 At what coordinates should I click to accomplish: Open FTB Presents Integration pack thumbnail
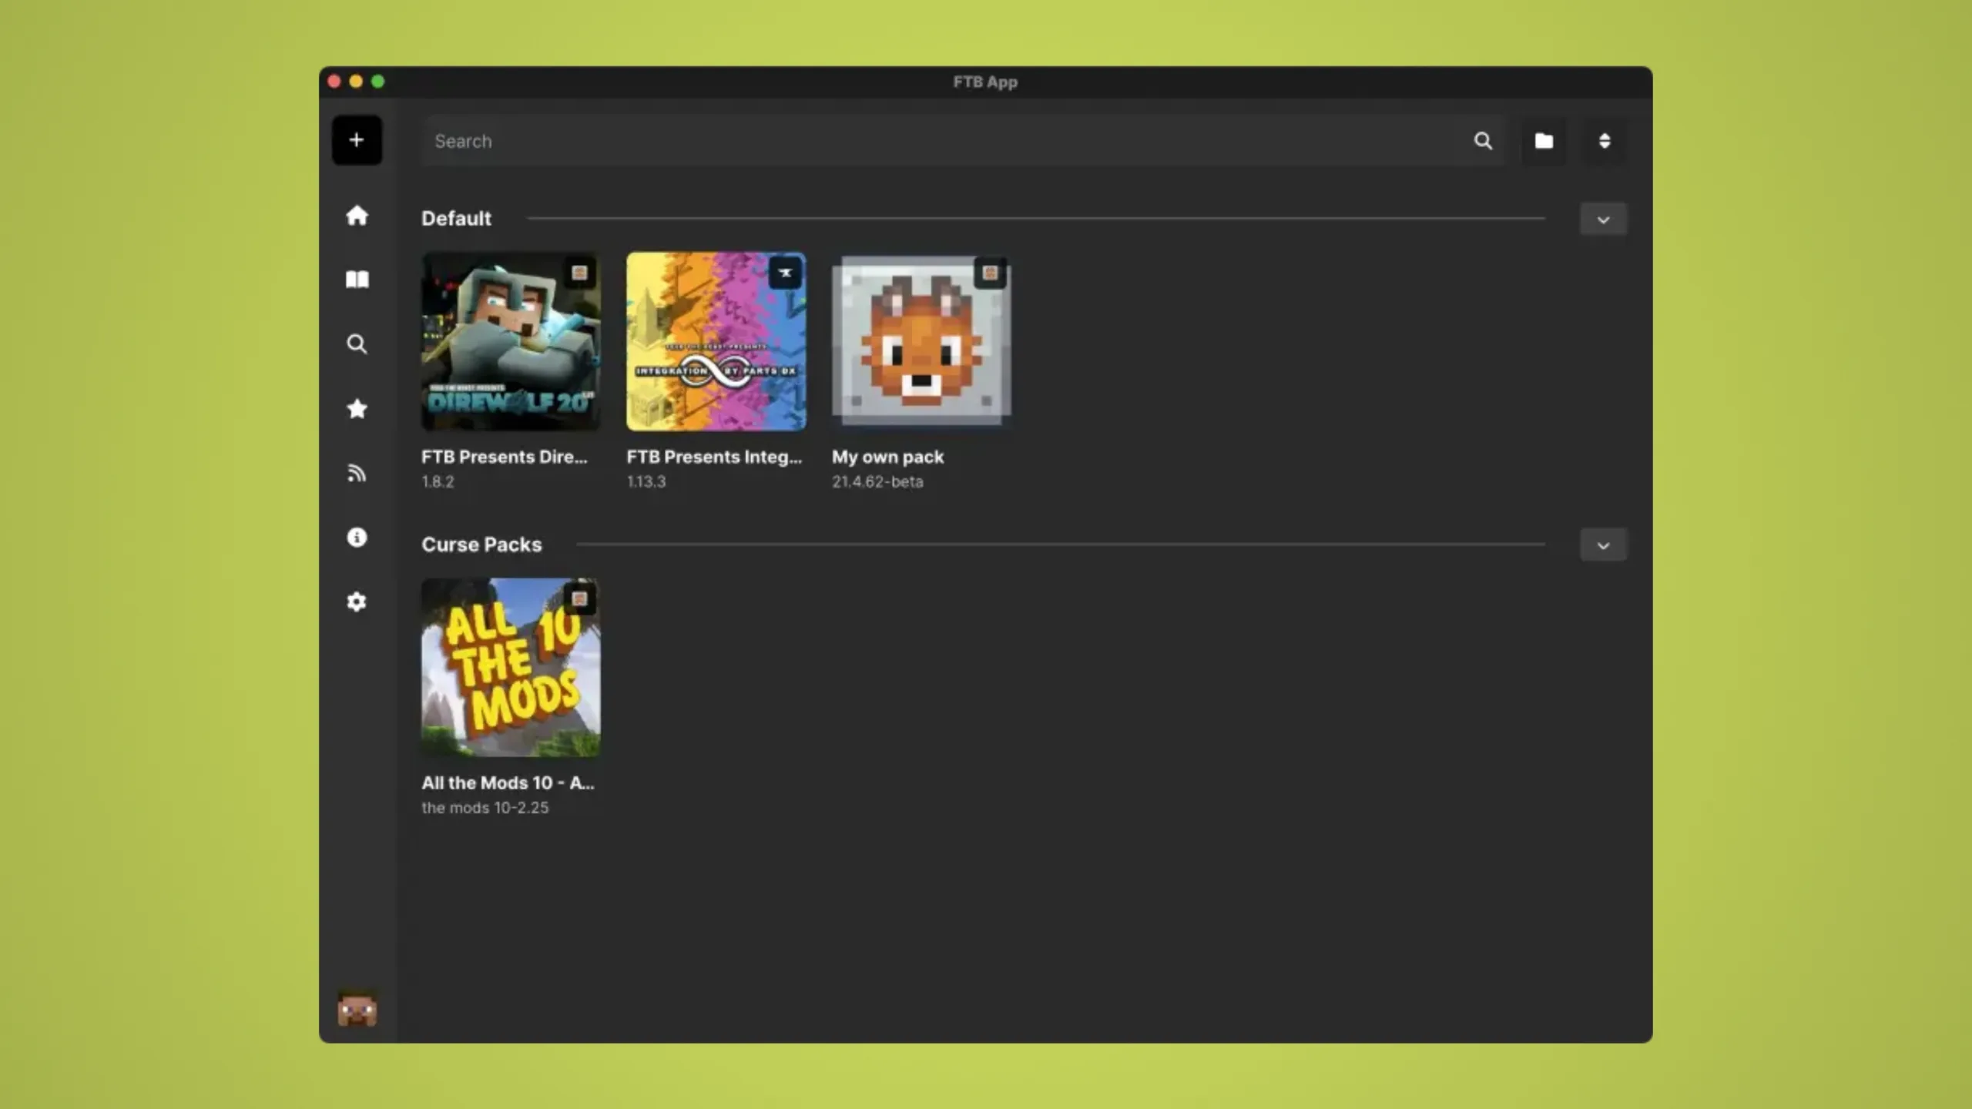[716, 341]
